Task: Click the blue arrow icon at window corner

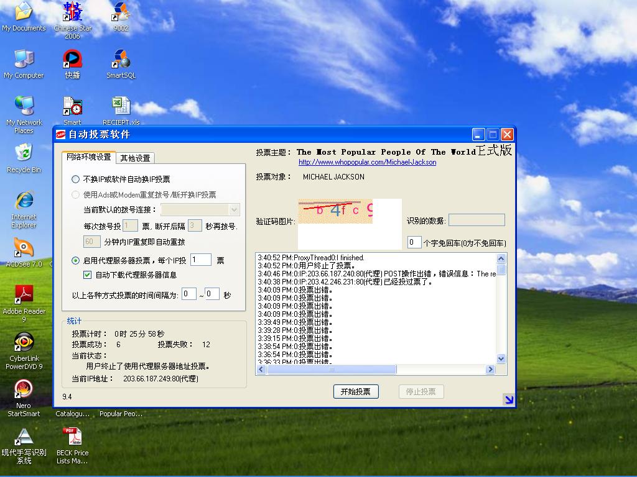Action: 508,400
